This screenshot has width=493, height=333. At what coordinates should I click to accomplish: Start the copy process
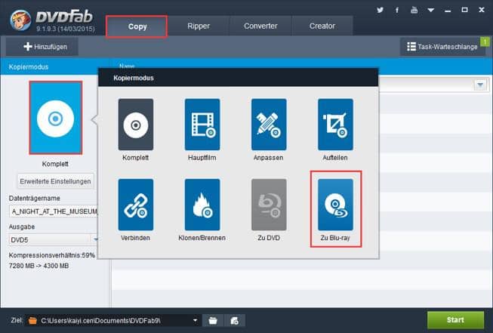point(455,320)
